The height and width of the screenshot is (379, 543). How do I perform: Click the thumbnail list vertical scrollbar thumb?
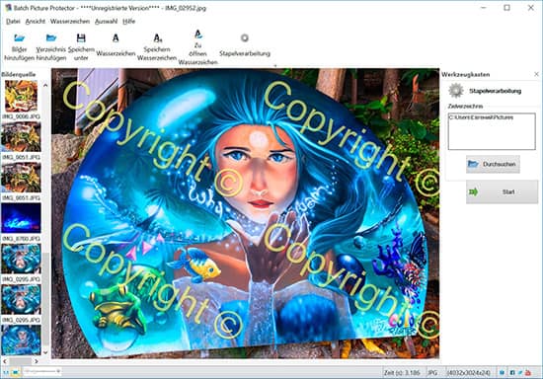point(45,298)
